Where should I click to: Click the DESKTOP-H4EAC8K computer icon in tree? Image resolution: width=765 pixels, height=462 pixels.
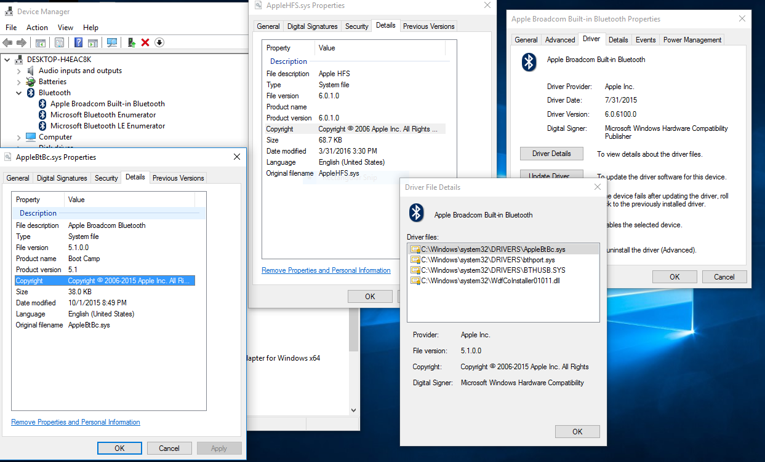point(20,60)
